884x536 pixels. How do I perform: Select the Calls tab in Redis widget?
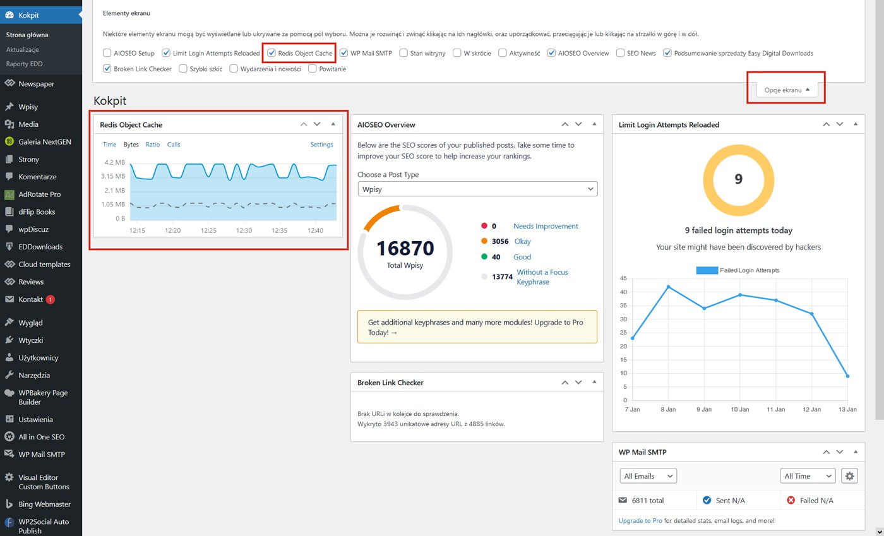[x=174, y=144]
